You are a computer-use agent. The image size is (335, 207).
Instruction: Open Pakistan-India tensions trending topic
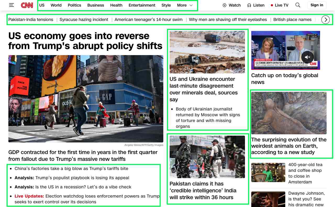[x=31, y=20]
